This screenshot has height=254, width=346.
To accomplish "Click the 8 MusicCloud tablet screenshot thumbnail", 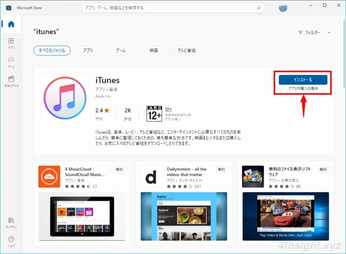I will click(82, 216).
